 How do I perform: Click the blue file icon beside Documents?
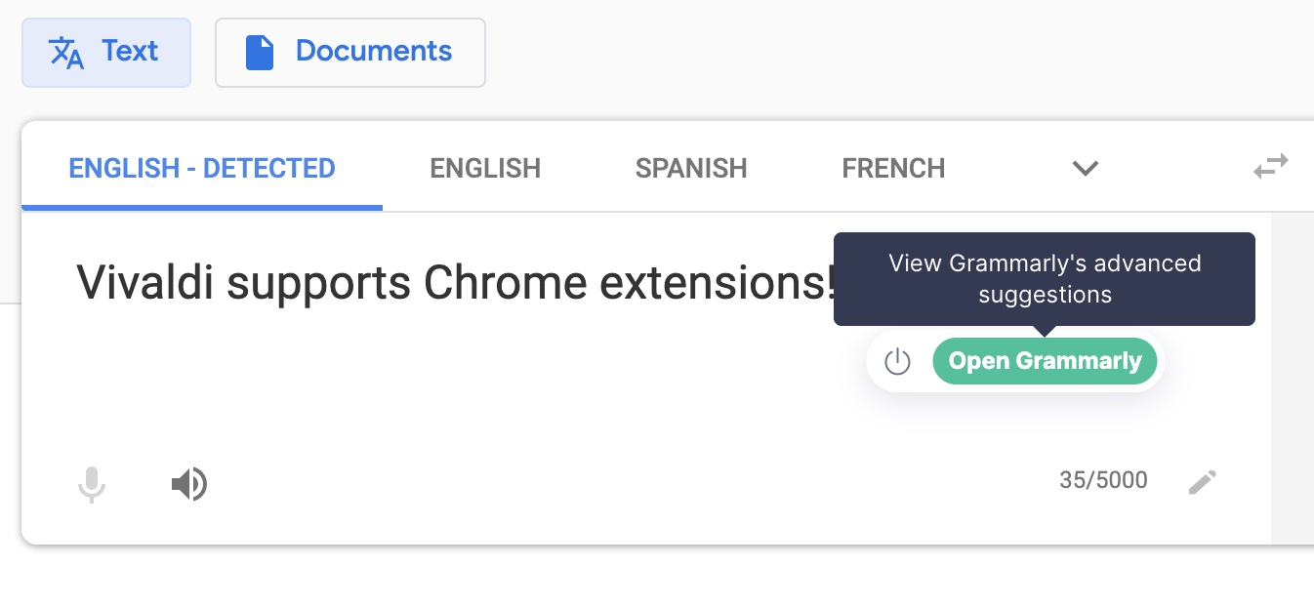[259, 53]
